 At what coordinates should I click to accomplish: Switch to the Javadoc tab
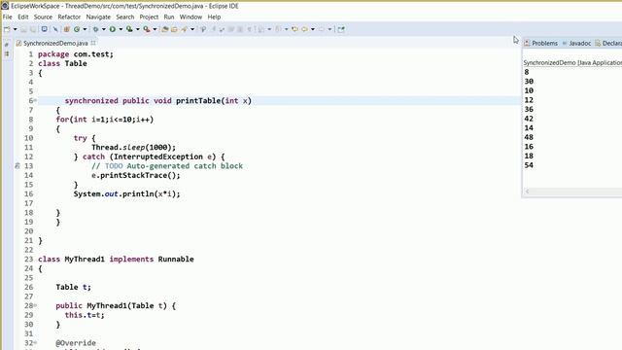576,43
